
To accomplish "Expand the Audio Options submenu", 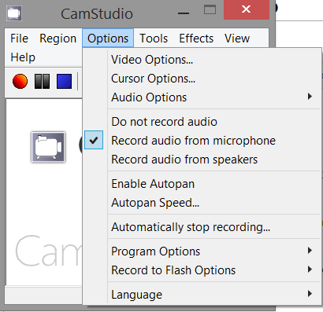I will (x=202, y=97).
